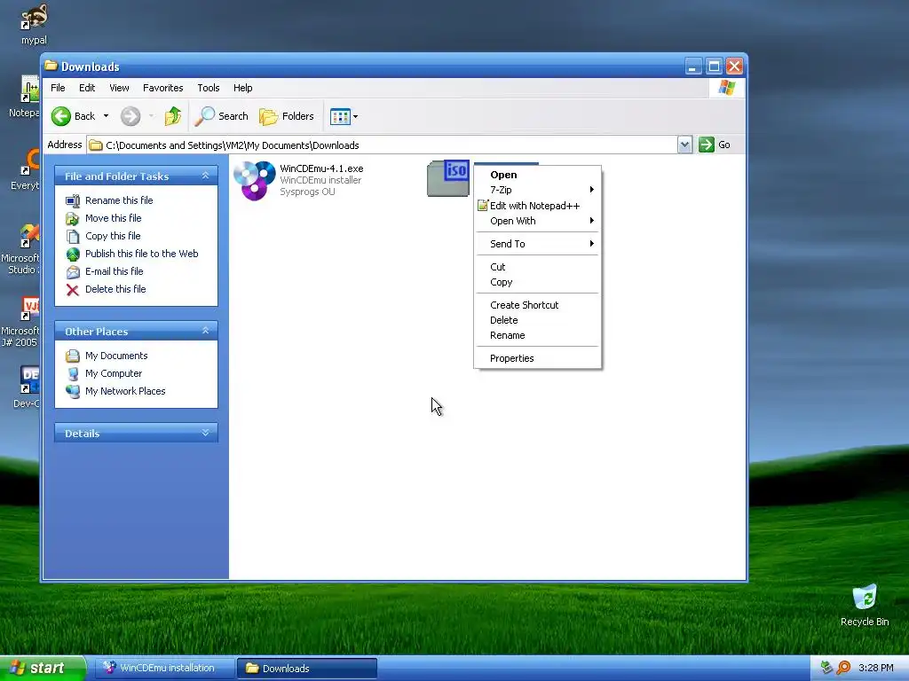Click the Rename this file icon
This screenshot has width=909, height=681.
(x=73, y=201)
